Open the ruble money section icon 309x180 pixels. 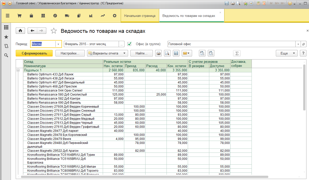pos(55,16)
